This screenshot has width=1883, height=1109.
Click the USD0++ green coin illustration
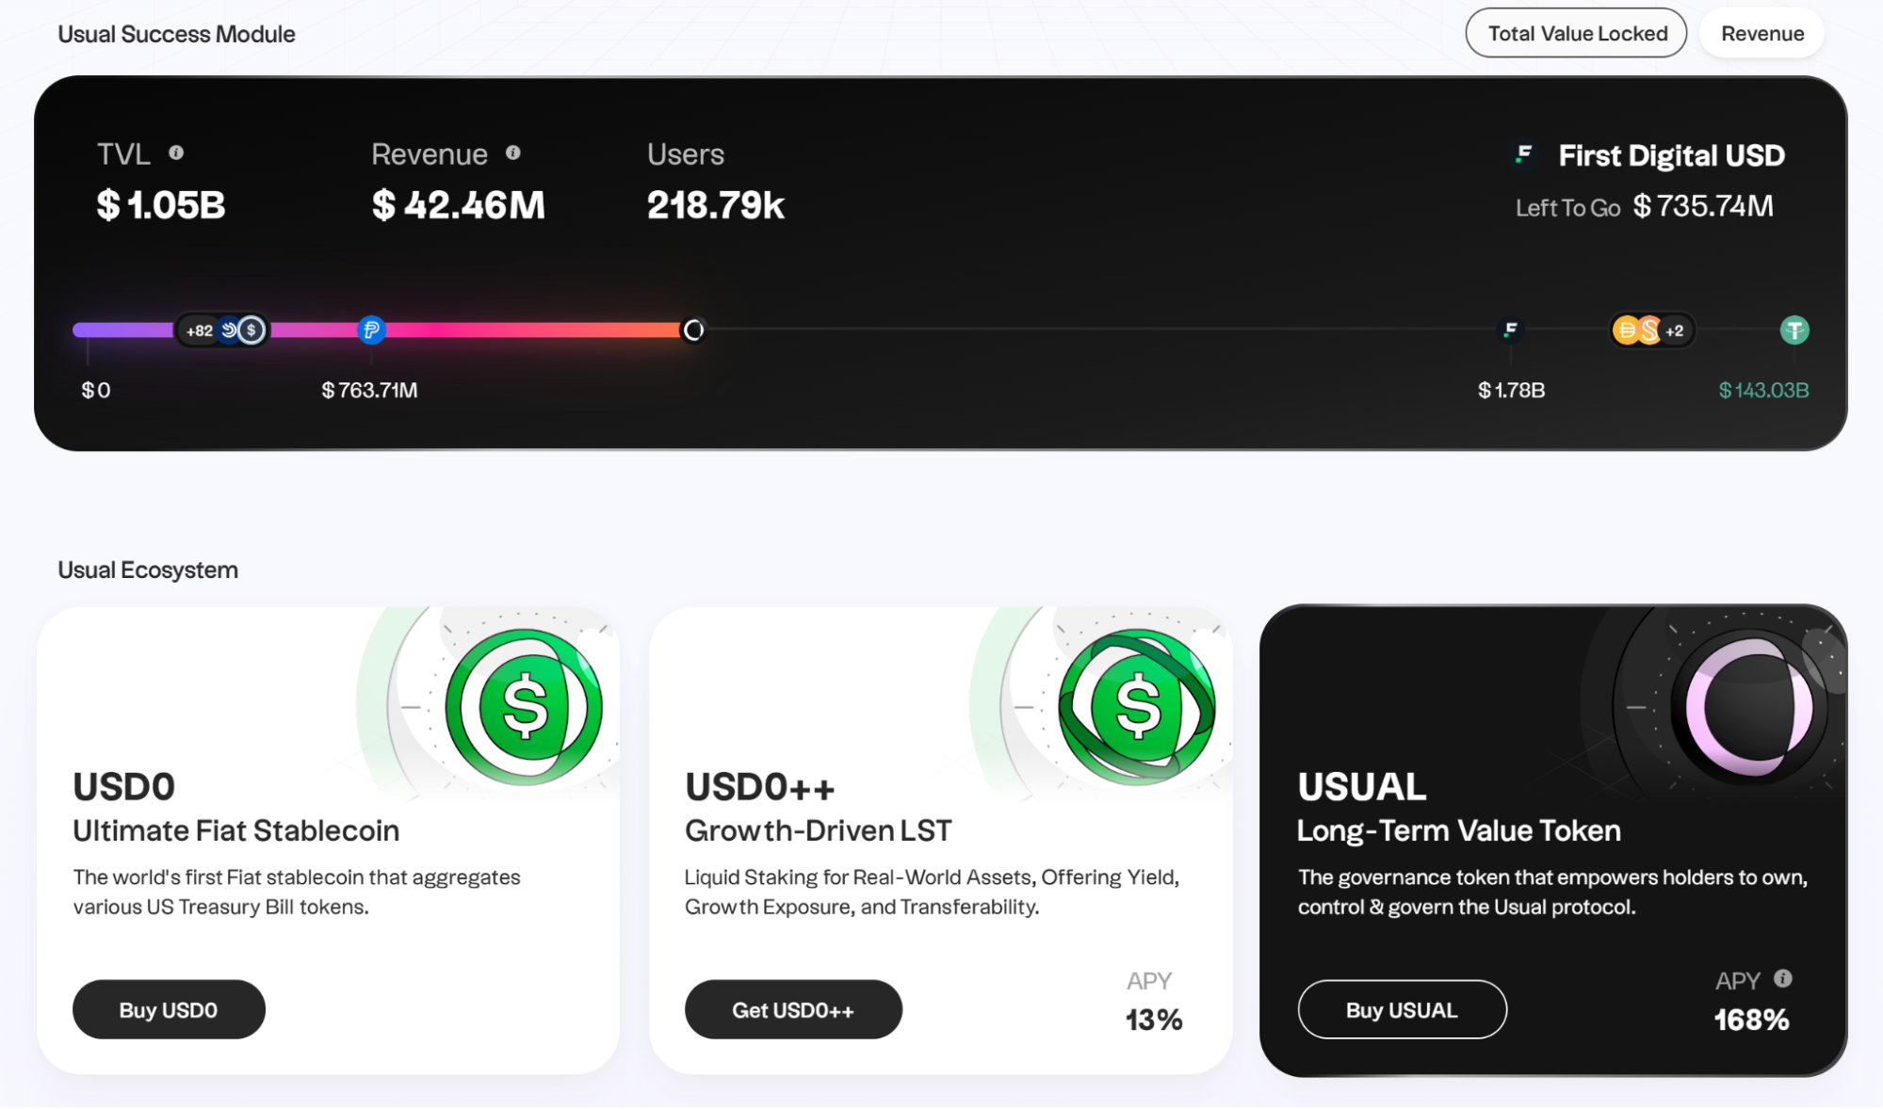pyautogui.click(x=1137, y=706)
